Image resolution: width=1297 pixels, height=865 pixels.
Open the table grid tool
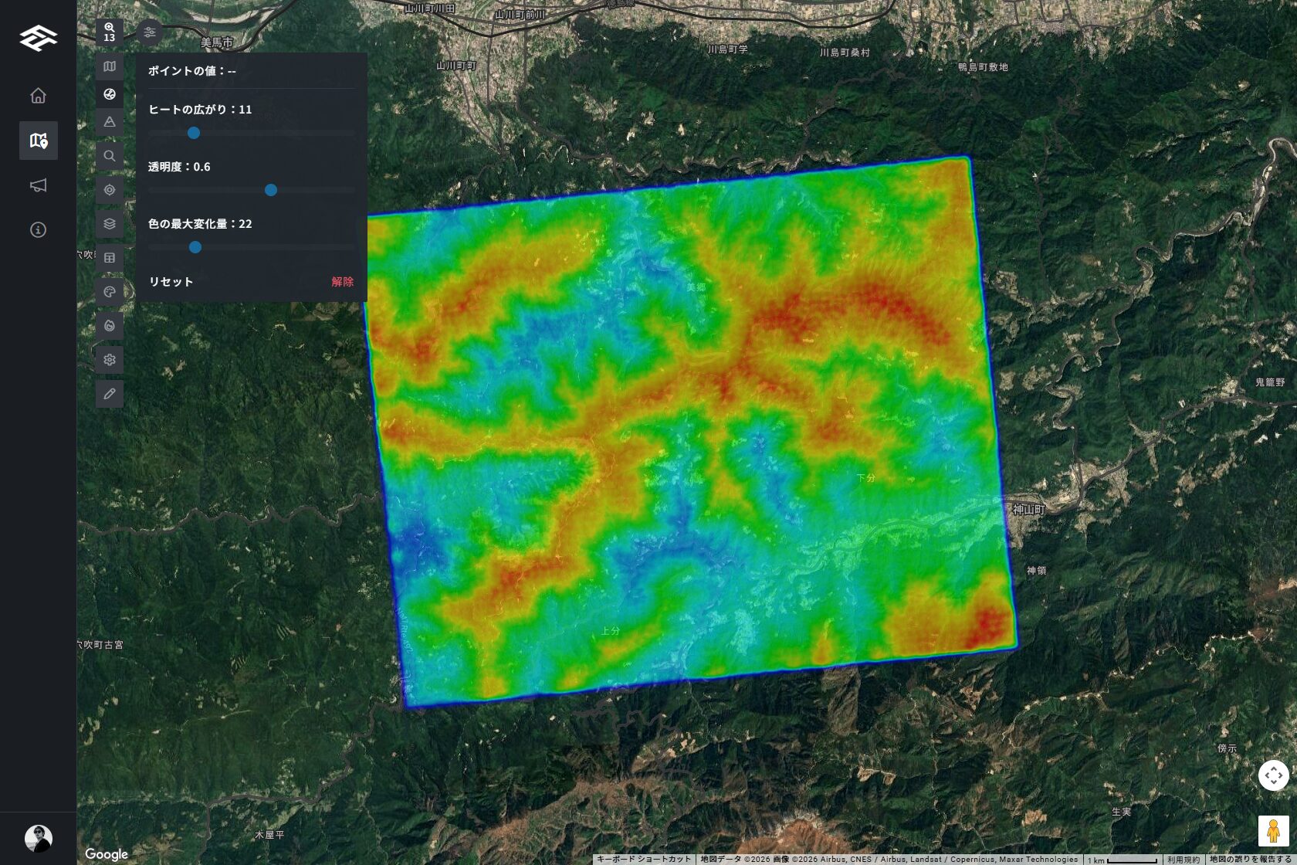point(110,258)
